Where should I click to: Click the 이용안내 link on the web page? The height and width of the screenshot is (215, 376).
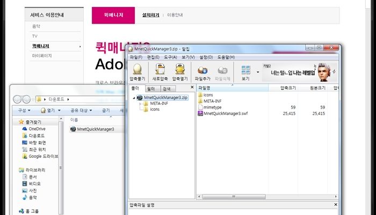click(175, 15)
